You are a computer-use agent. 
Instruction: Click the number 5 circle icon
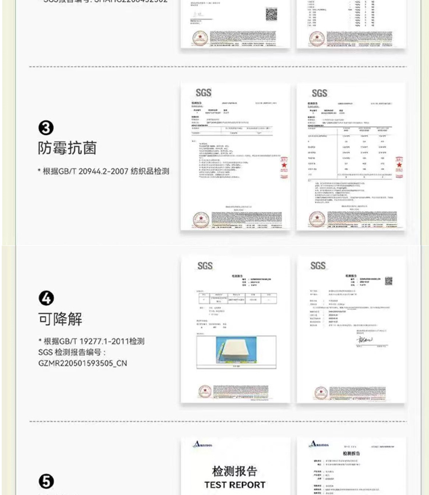(x=46, y=482)
